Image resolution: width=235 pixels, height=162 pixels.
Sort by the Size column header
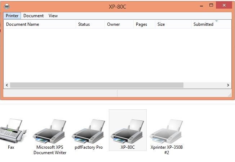click(173, 24)
